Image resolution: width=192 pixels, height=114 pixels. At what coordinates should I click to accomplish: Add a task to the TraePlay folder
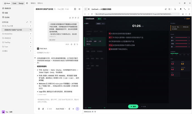tap(31, 42)
